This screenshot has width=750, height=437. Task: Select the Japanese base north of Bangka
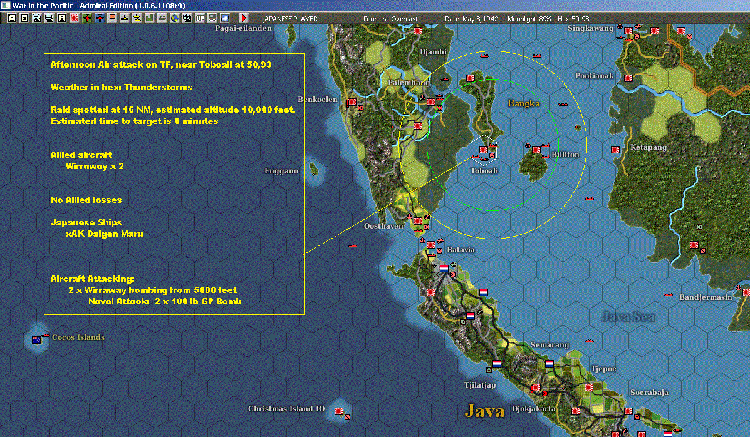click(471, 78)
